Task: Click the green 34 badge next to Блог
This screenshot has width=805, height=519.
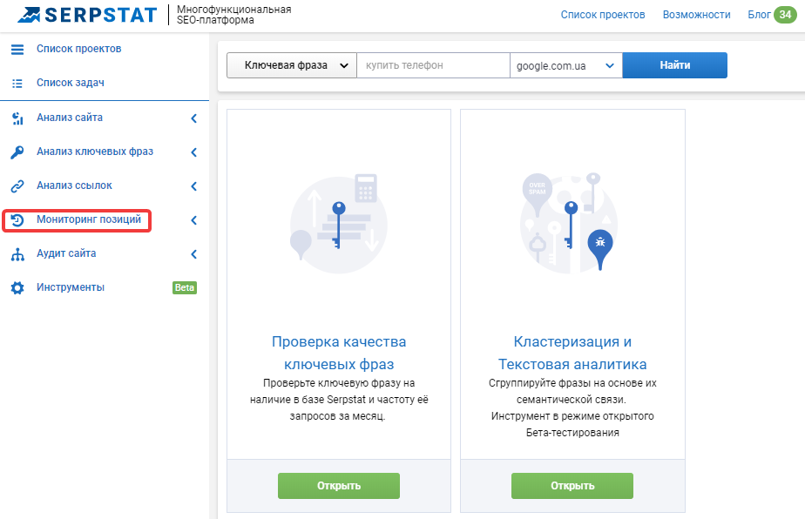Action: pos(784,15)
